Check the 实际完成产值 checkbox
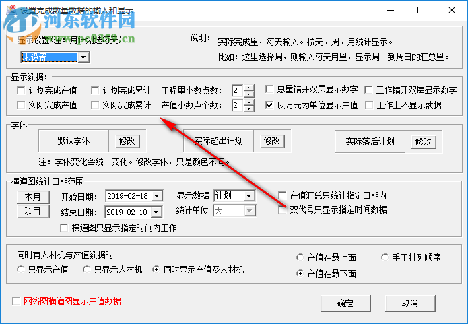 tap(21, 105)
